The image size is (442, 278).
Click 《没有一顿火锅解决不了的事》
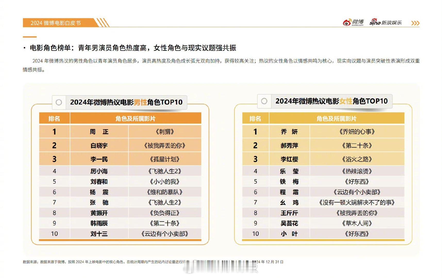coord(357,203)
